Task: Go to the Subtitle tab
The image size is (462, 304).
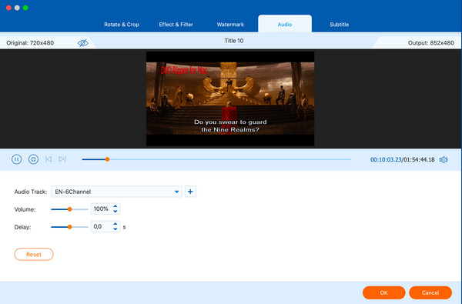Action: coord(339,25)
